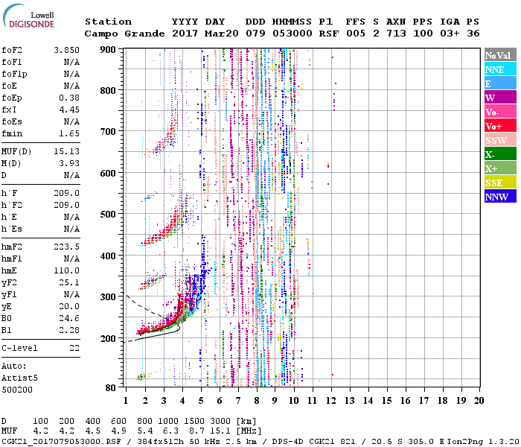Select the NNE legend swatch
521x447 pixels.
tap(500, 69)
